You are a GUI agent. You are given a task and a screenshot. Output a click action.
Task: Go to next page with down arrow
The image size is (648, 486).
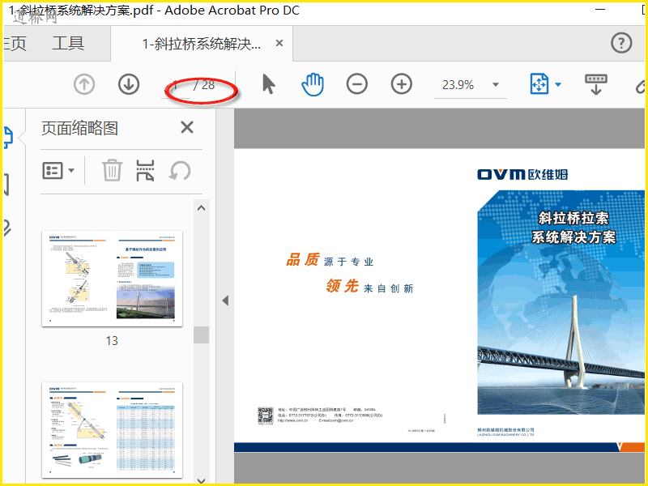click(129, 84)
